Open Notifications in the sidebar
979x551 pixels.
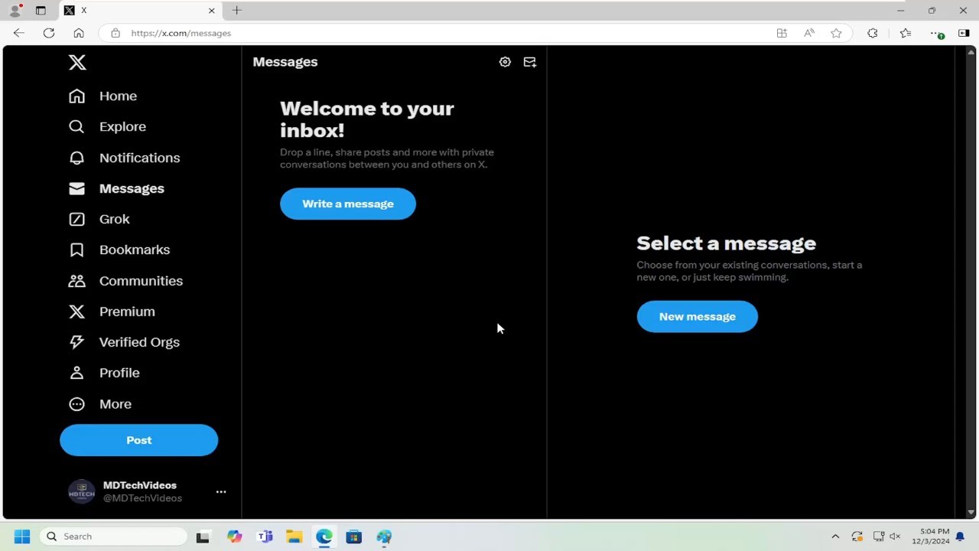coord(124,158)
